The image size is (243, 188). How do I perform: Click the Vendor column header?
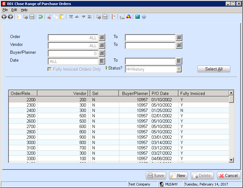point(63,93)
